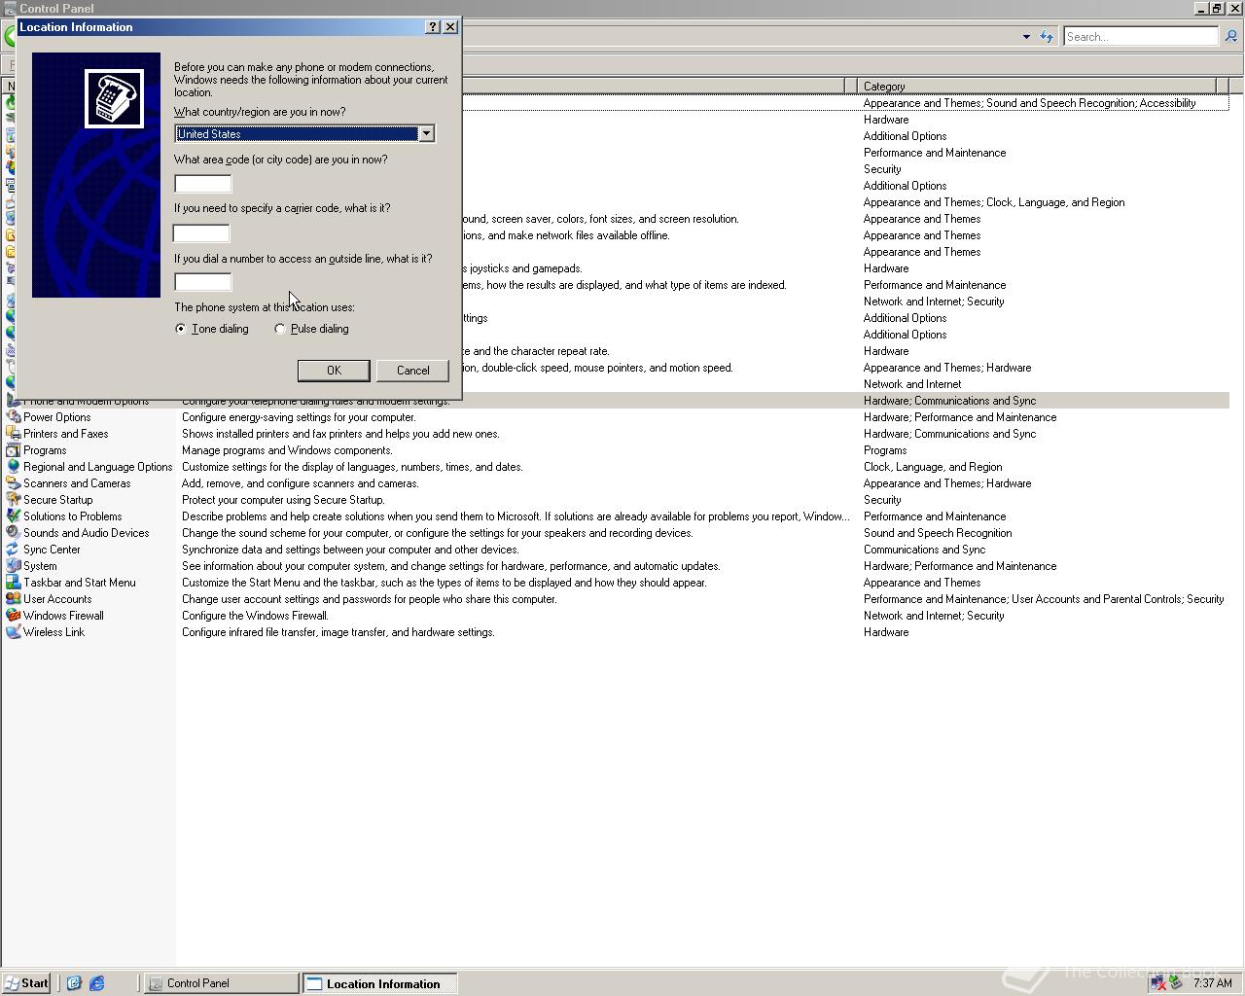The image size is (1245, 996).
Task: Select the 'Printers and Faxes' name text
Action: click(65, 434)
